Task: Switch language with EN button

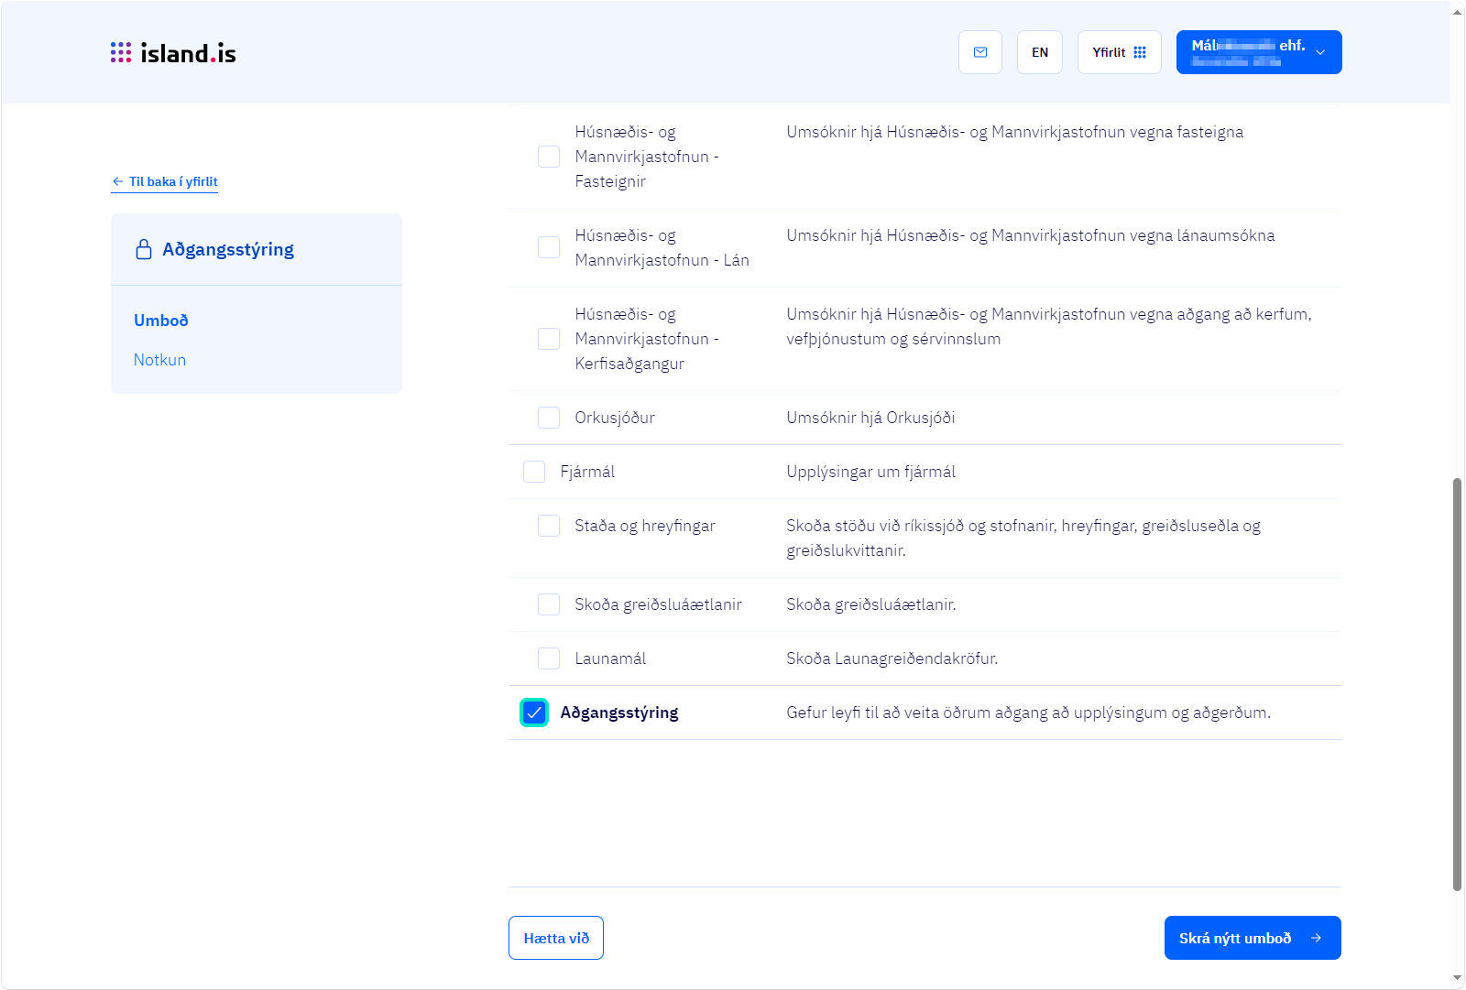Action: (x=1040, y=52)
